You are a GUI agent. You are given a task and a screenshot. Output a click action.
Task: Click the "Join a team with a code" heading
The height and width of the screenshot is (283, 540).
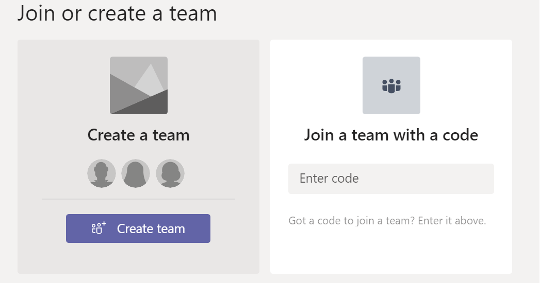tap(391, 135)
